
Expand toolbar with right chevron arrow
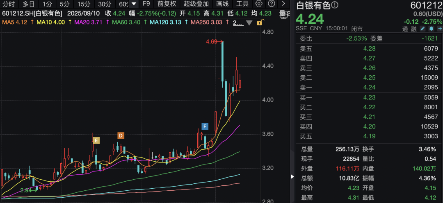283,4
